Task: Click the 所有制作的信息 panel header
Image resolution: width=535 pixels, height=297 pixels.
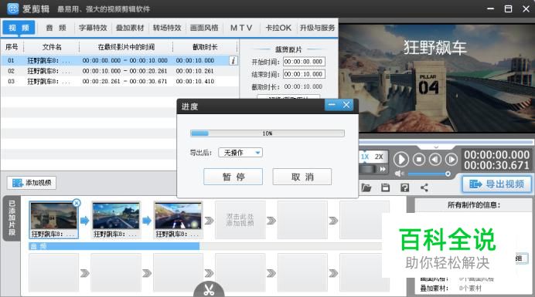Action: click(x=474, y=205)
